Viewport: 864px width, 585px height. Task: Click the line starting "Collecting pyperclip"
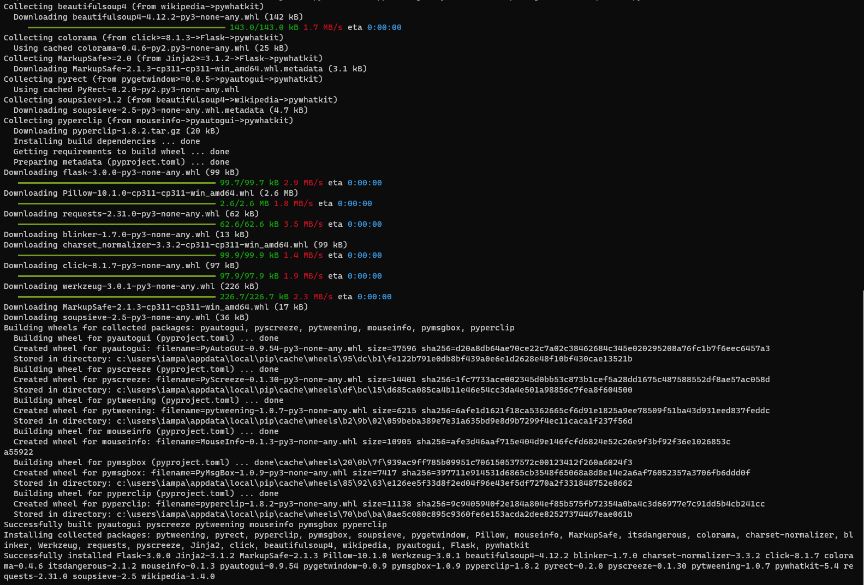(x=148, y=120)
